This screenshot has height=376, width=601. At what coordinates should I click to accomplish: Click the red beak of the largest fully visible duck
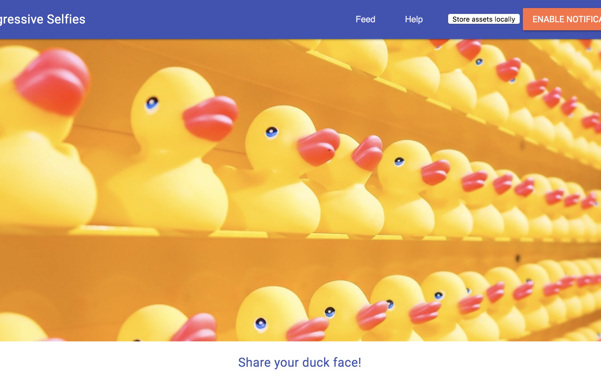tap(210, 117)
